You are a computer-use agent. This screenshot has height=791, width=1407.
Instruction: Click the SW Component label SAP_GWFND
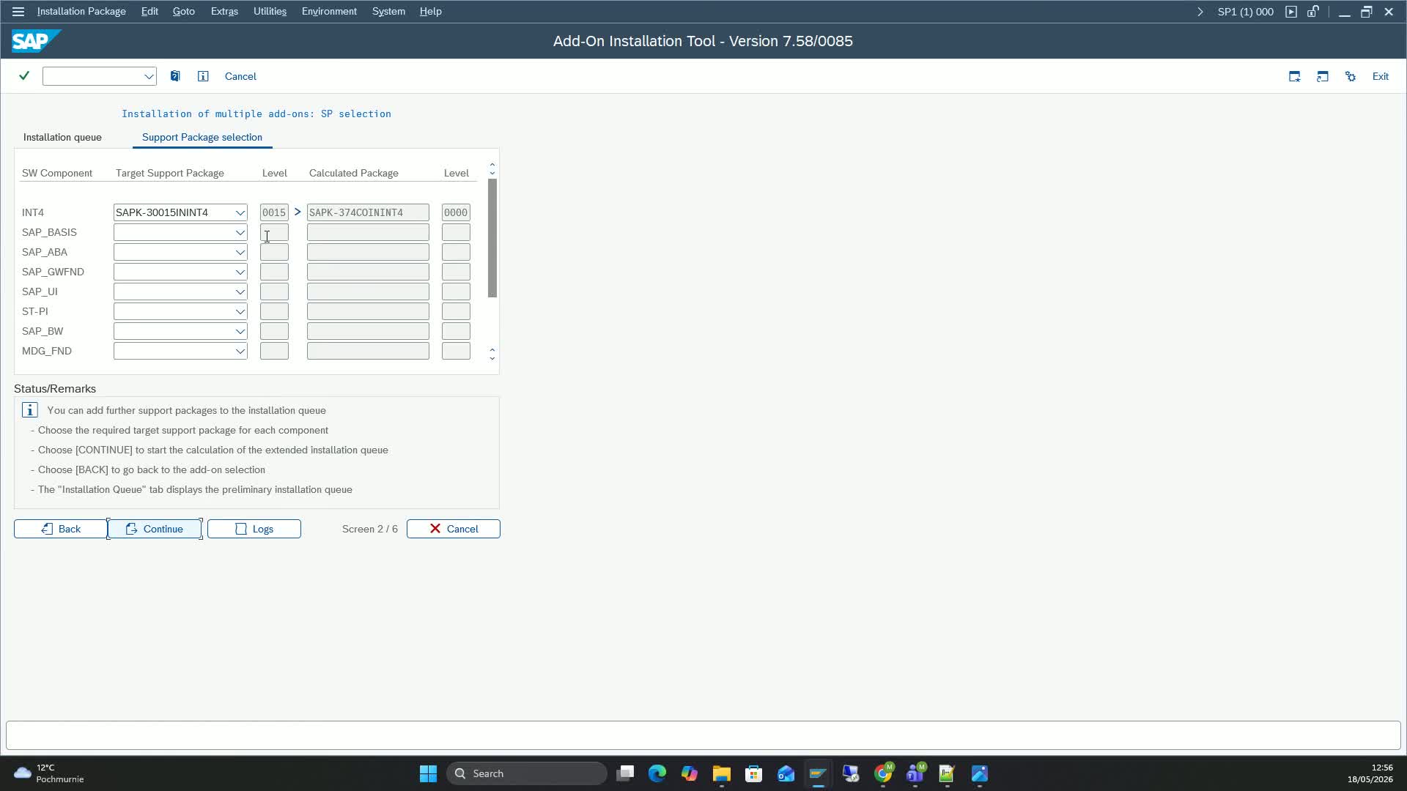(x=53, y=272)
